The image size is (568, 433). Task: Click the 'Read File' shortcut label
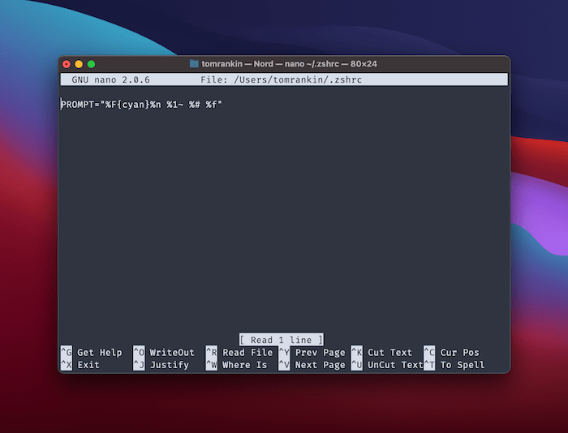(x=247, y=352)
